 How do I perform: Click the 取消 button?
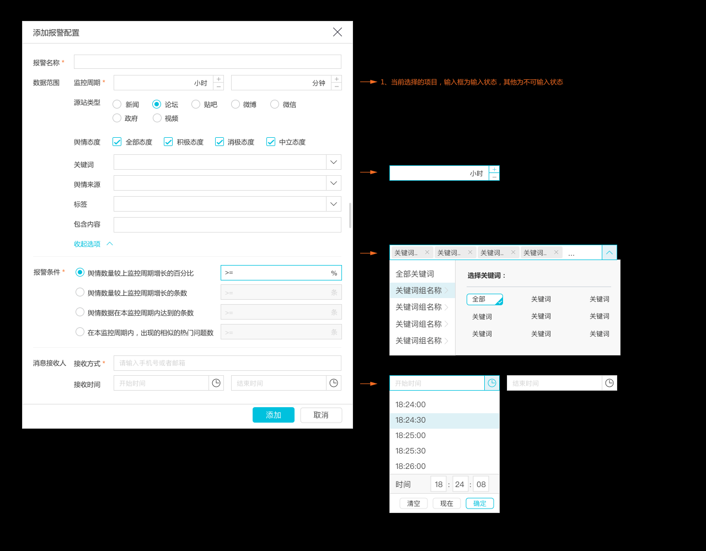tap(321, 415)
